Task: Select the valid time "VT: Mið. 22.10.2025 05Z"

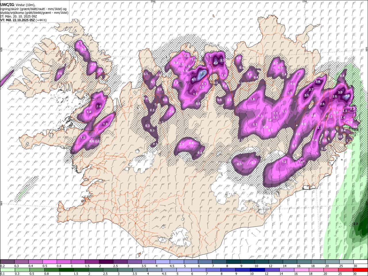Action: [18, 20]
